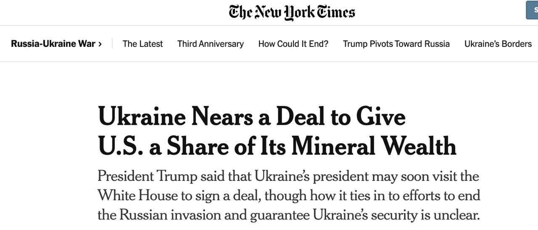Image resolution: width=538 pixels, height=230 pixels.
Task: Go to the Third Anniversary tab
Action: 210,44
